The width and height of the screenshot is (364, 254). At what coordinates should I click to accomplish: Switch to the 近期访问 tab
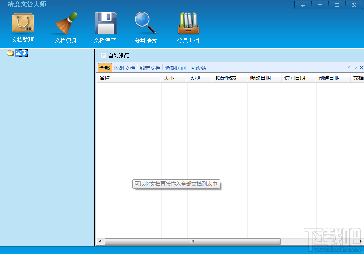click(175, 68)
